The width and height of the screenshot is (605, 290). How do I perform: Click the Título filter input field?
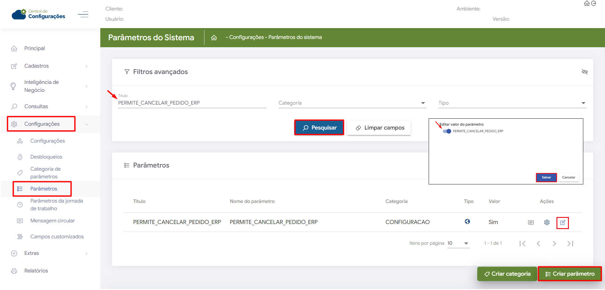click(192, 103)
